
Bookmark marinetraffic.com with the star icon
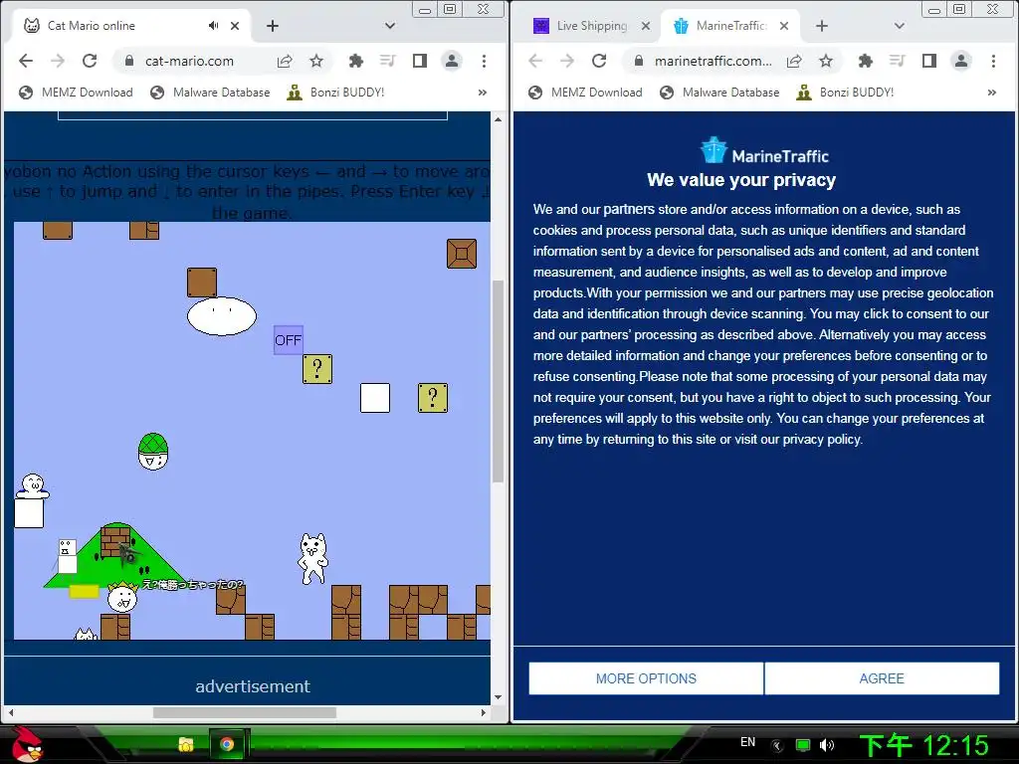coord(826,61)
